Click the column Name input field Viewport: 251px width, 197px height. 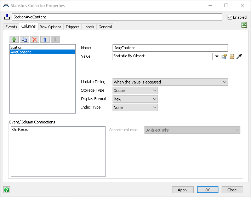pos(170,48)
